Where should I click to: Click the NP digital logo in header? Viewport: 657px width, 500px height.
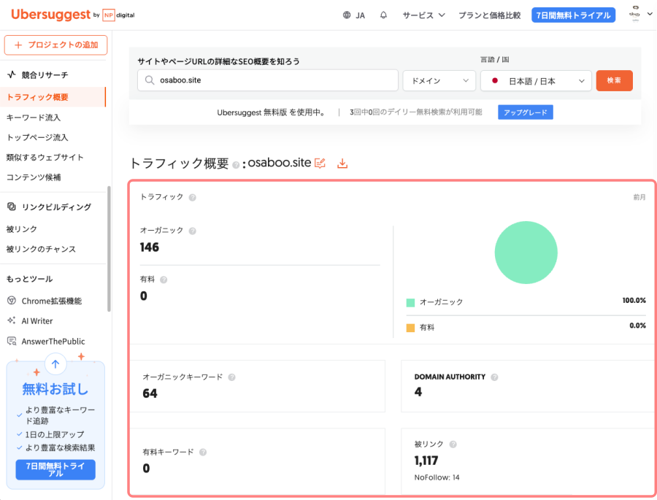118,15
